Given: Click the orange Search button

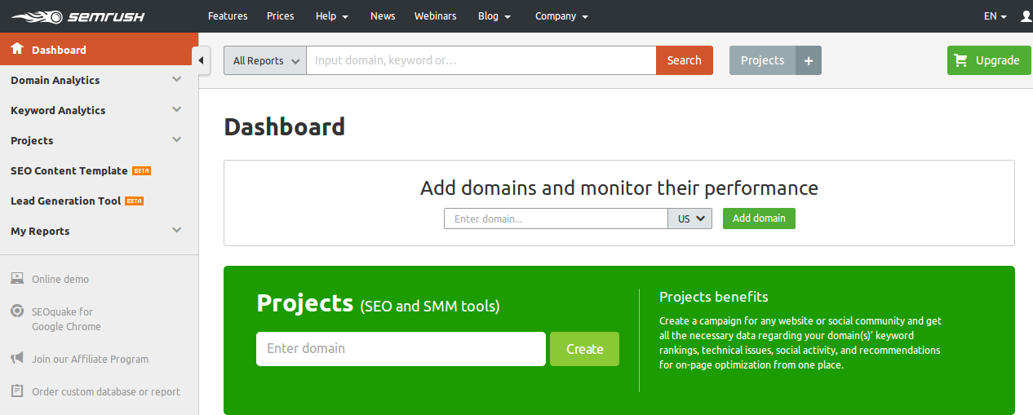Looking at the screenshot, I should (x=685, y=60).
